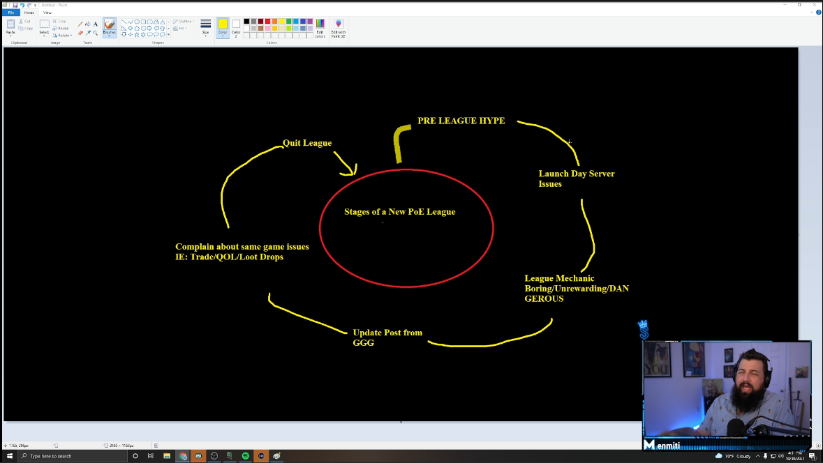This screenshot has width=823, height=463.
Task: Open the notification center icon
Action: [812, 456]
